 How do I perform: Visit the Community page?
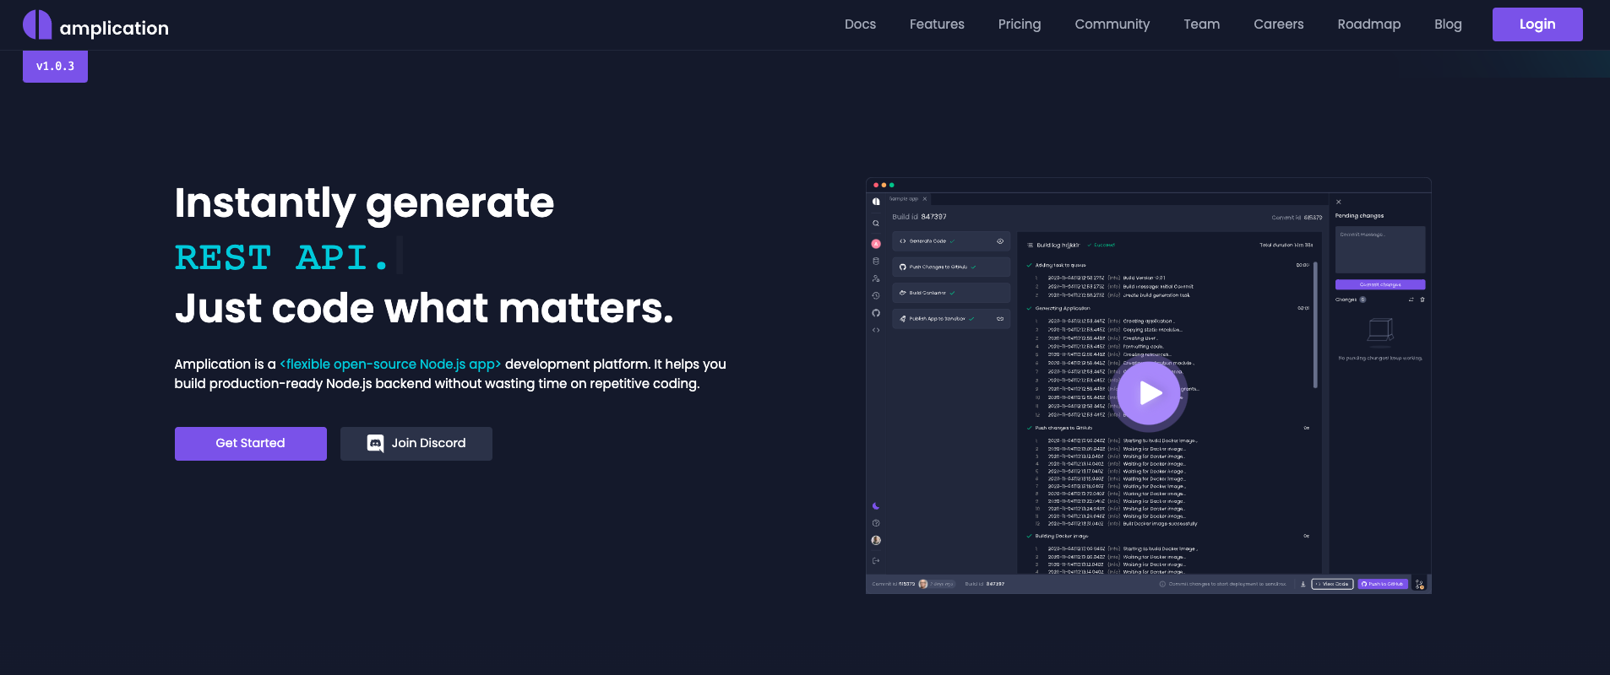click(x=1112, y=24)
